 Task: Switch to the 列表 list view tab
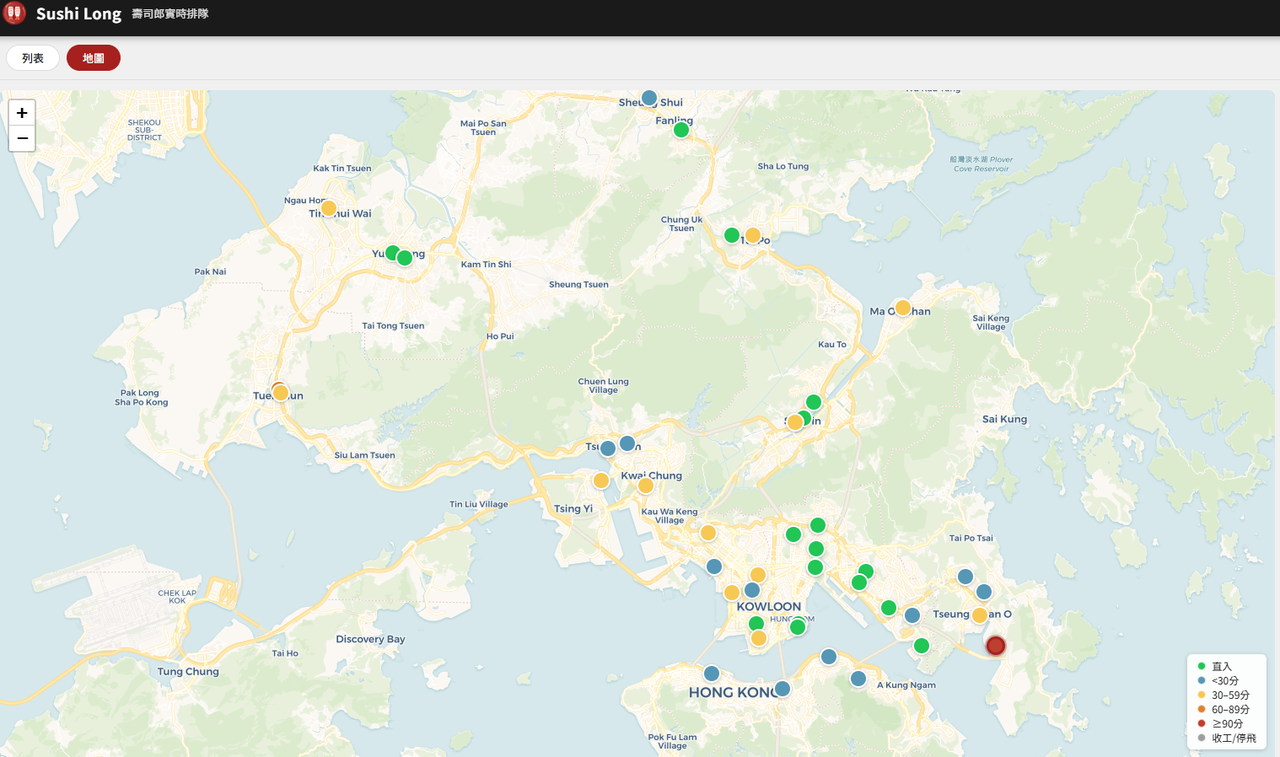coord(33,58)
